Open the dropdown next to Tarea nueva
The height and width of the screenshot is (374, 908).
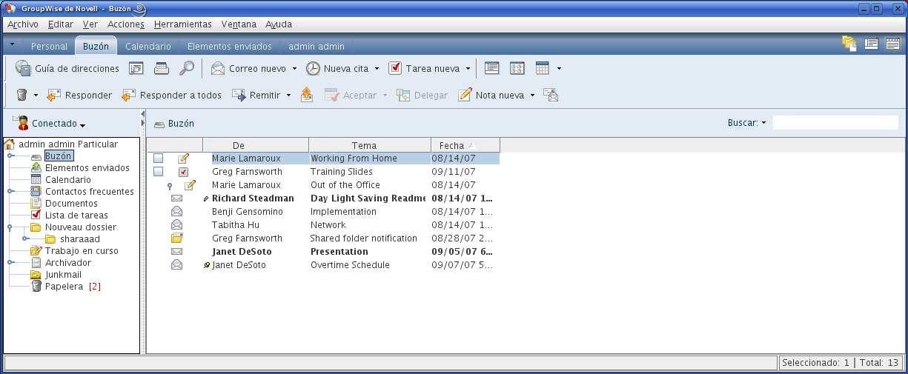(468, 69)
